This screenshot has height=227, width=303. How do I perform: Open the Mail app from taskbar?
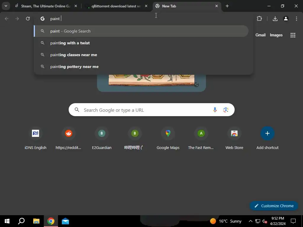(65, 221)
